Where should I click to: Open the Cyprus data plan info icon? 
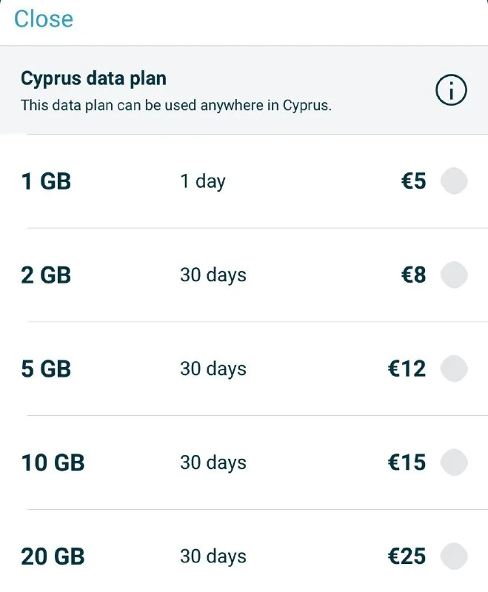tap(451, 91)
